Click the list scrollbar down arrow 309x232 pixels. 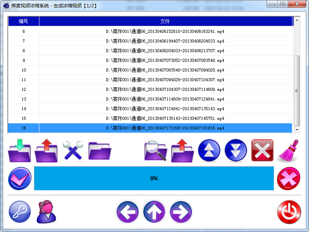tap(297, 130)
